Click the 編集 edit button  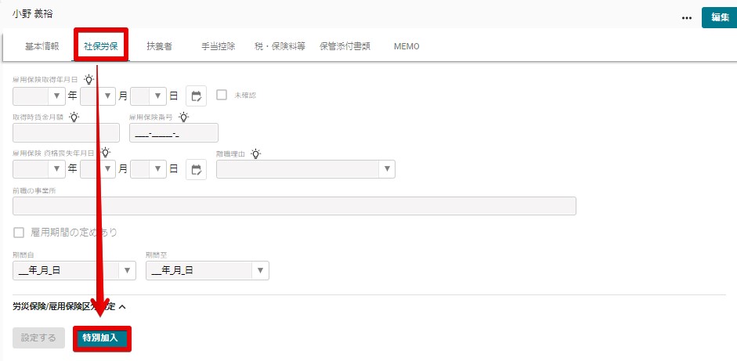719,17
